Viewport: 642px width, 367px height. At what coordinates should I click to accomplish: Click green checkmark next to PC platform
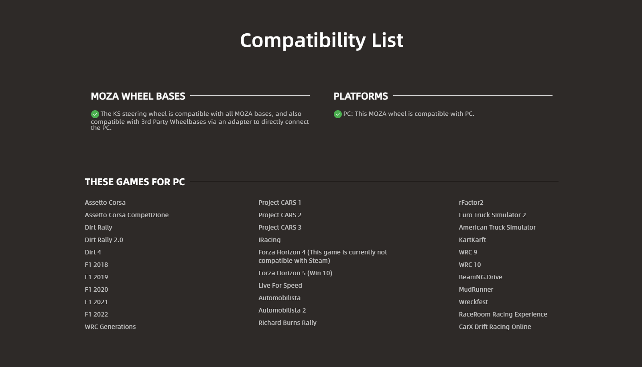click(338, 114)
